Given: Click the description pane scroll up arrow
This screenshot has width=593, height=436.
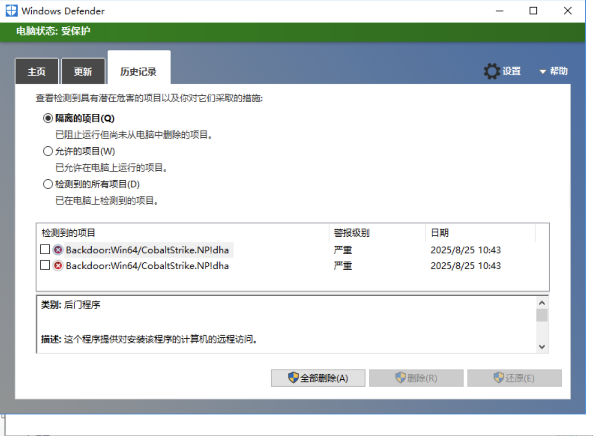Looking at the screenshot, I should click(542, 303).
